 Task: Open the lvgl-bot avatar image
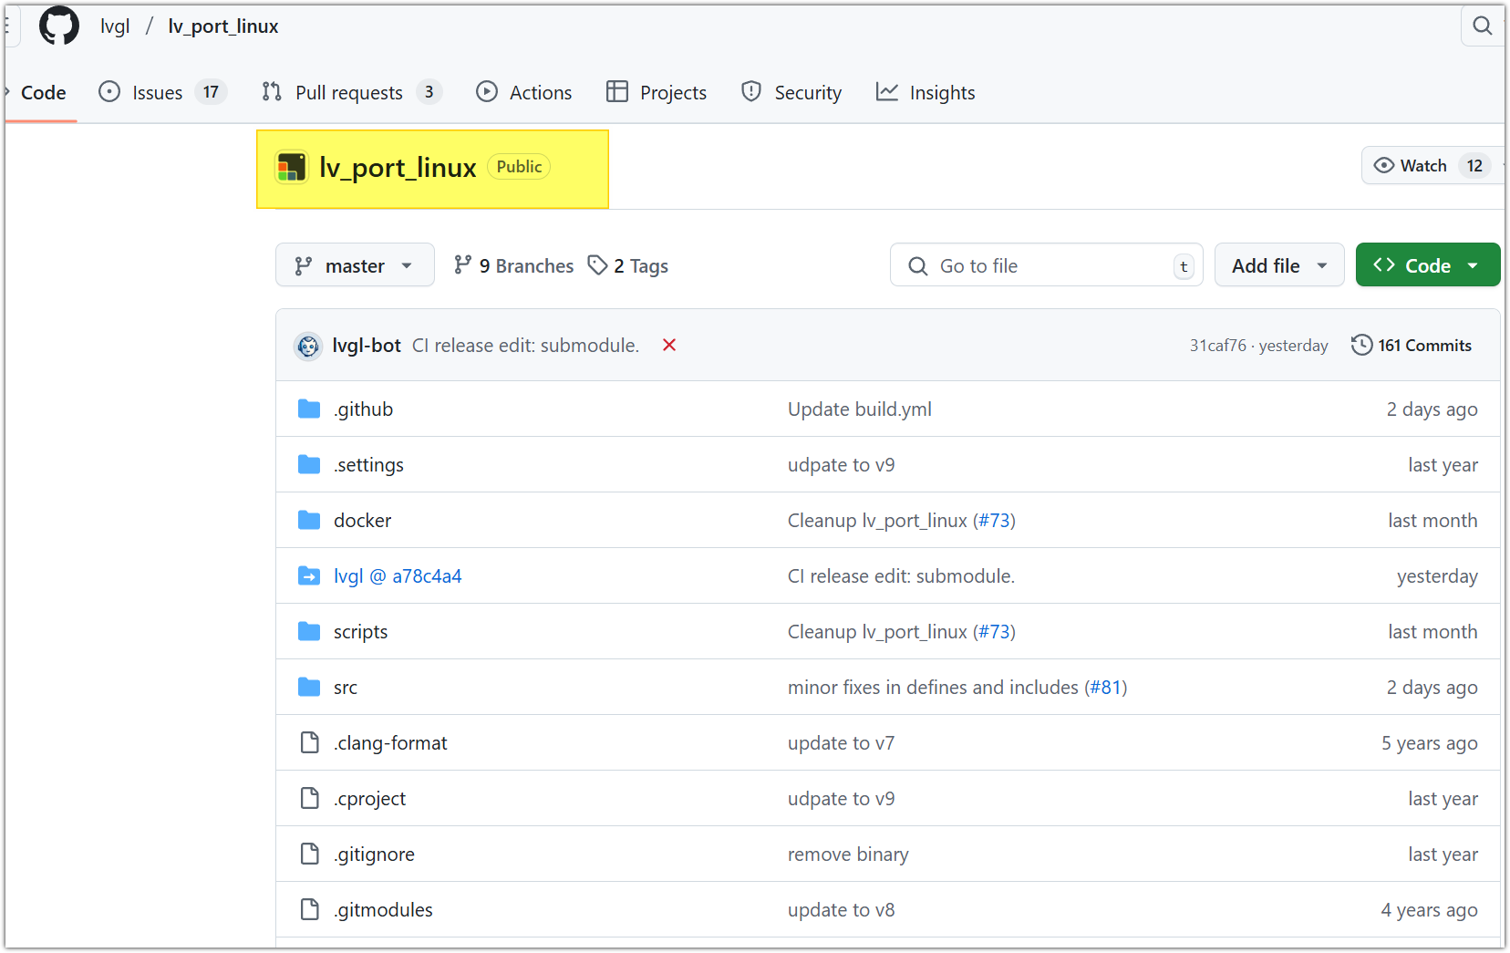(x=308, y=346)
